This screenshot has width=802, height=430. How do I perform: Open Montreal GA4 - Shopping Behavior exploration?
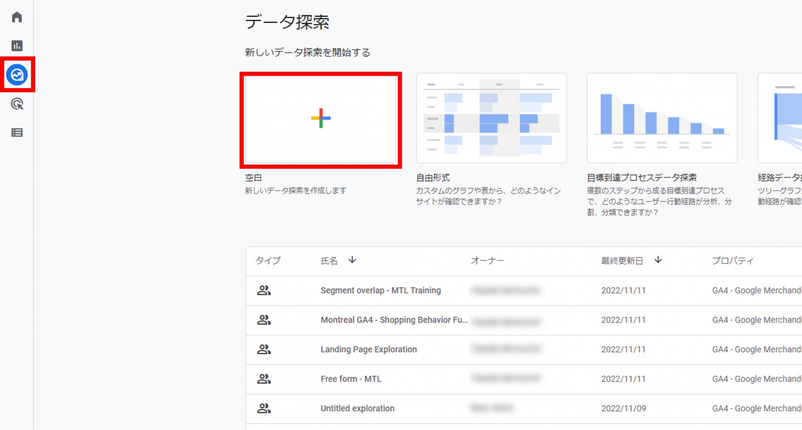pyautogui.click(x=394, y=320)
